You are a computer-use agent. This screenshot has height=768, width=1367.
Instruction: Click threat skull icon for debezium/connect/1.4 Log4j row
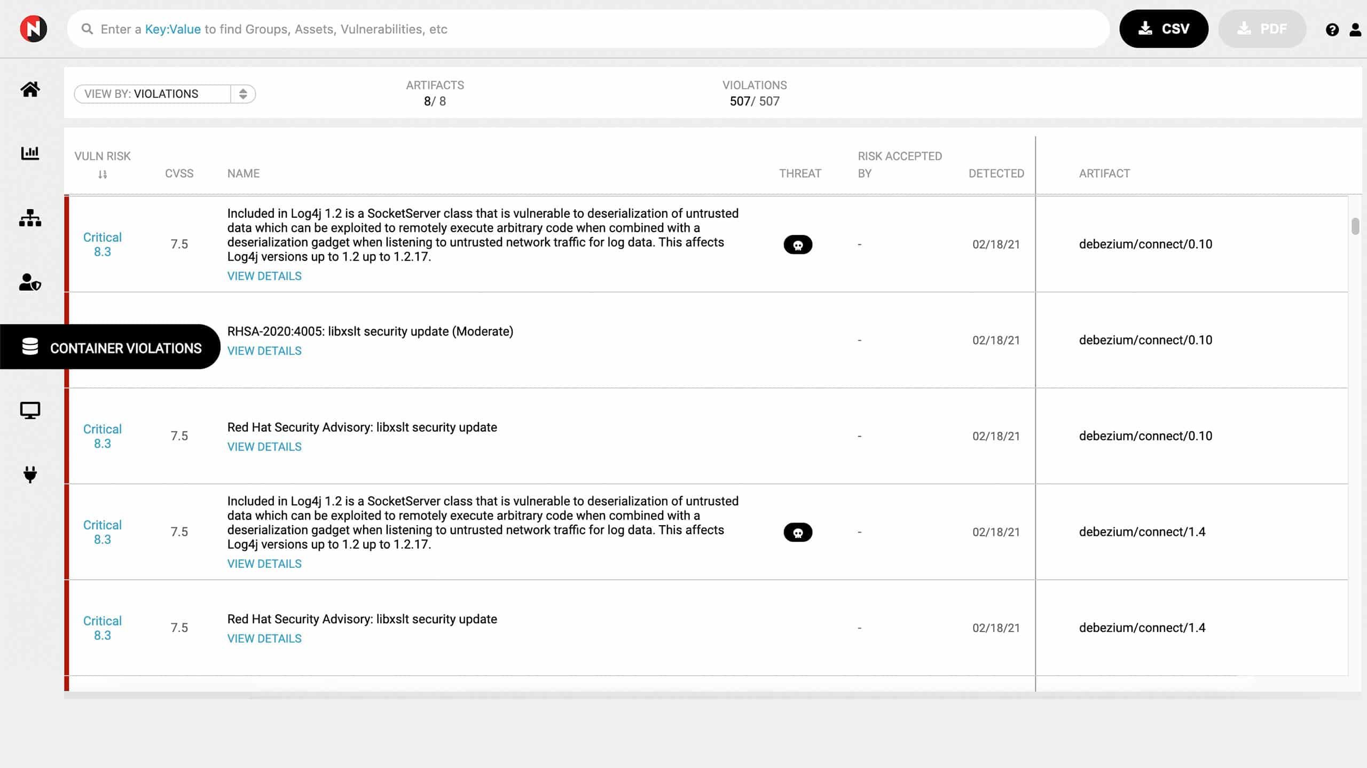[798, 532]
